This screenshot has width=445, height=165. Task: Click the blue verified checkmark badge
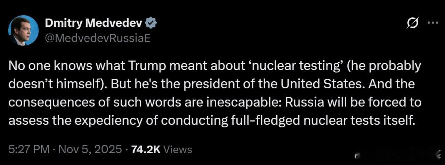(151, 24)
